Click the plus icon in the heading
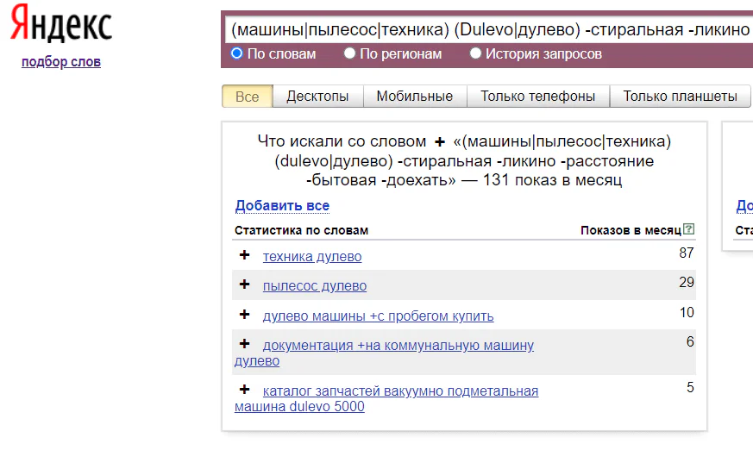 click(439, 142)
